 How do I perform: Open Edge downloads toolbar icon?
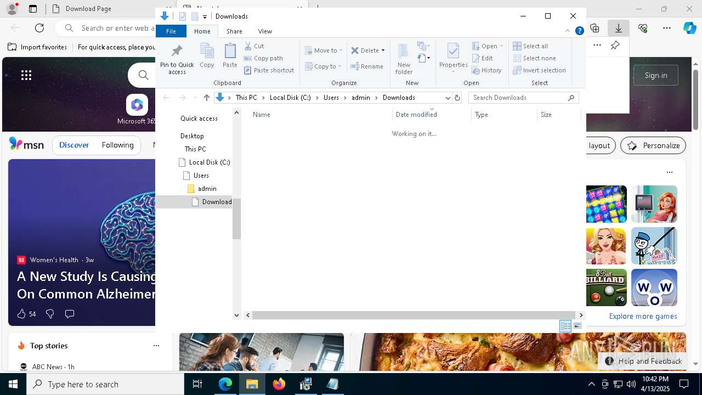(x=618, y=27)
